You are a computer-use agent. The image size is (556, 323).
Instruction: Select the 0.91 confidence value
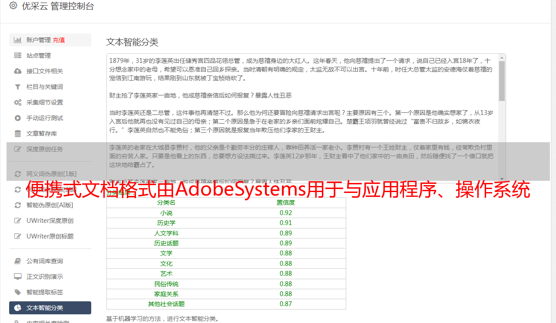(x=286, y=223)
